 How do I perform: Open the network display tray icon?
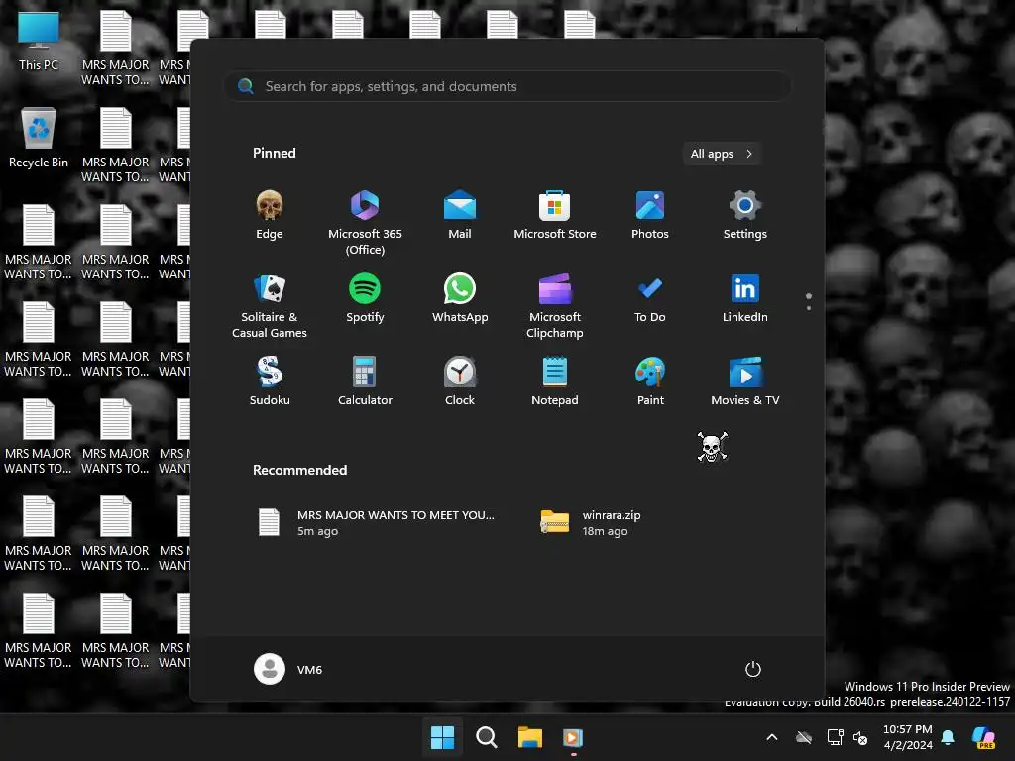click(835, 737)
